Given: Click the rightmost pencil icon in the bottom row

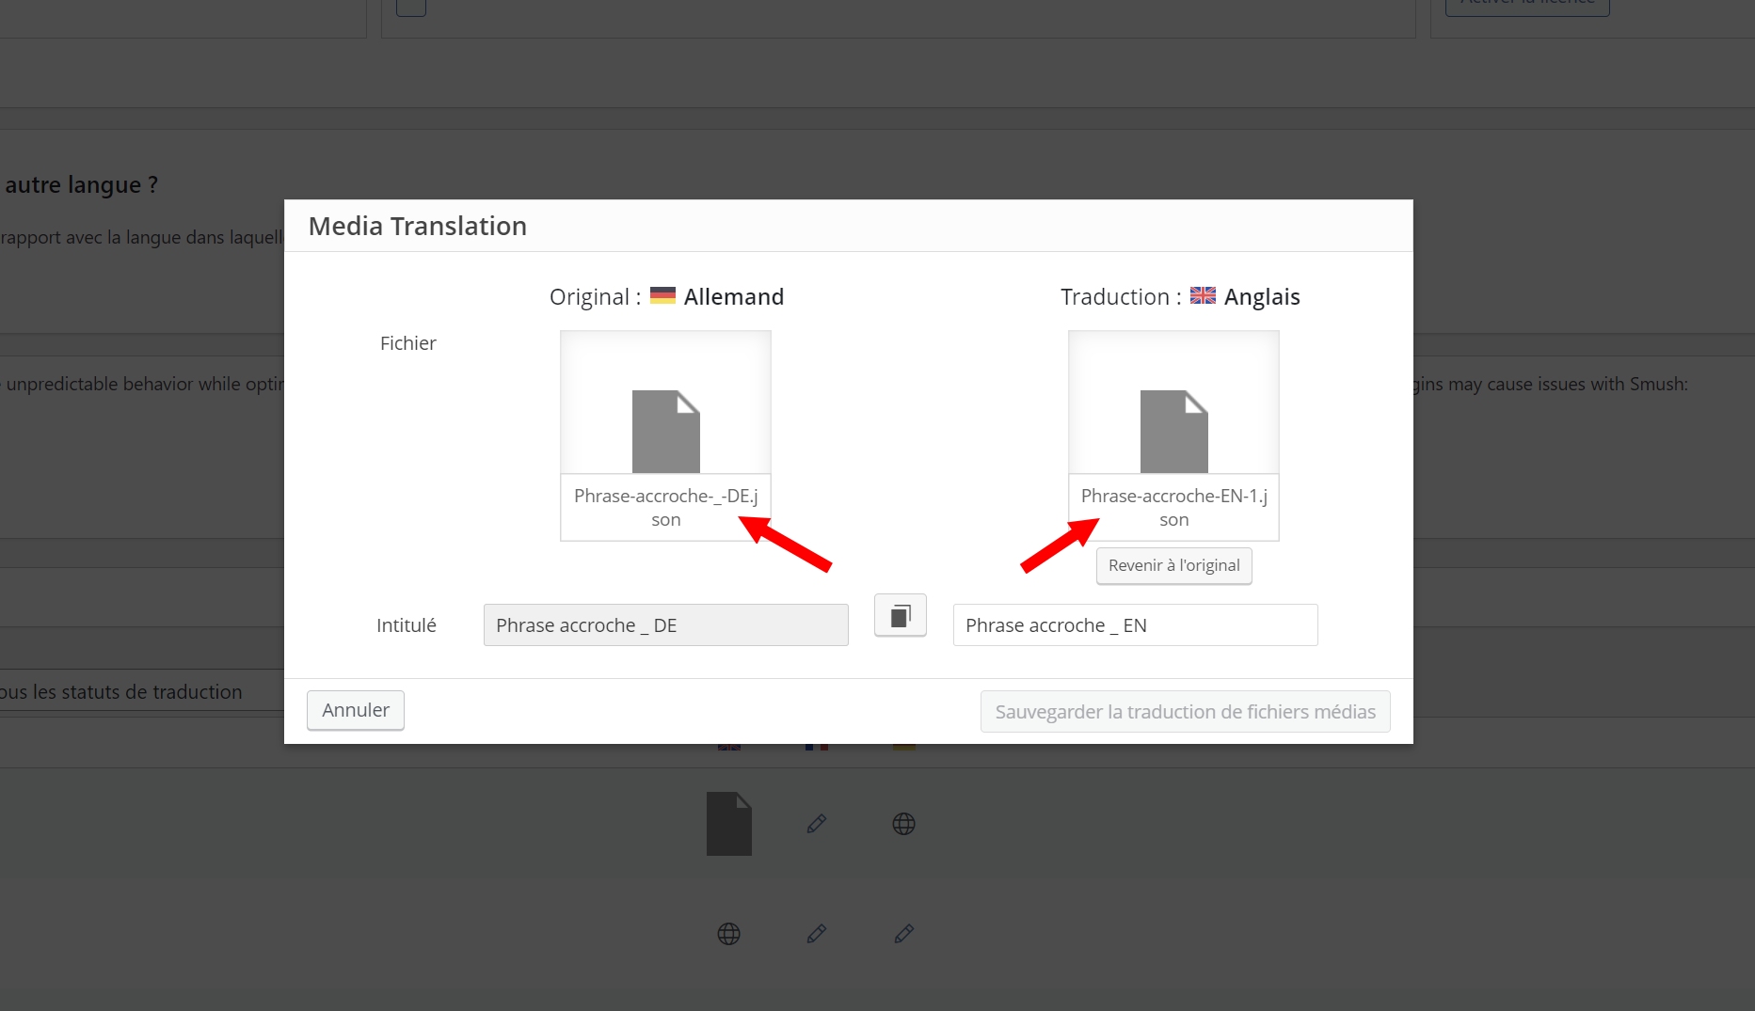Looking at the screenshot, I should tap(903, 934).
